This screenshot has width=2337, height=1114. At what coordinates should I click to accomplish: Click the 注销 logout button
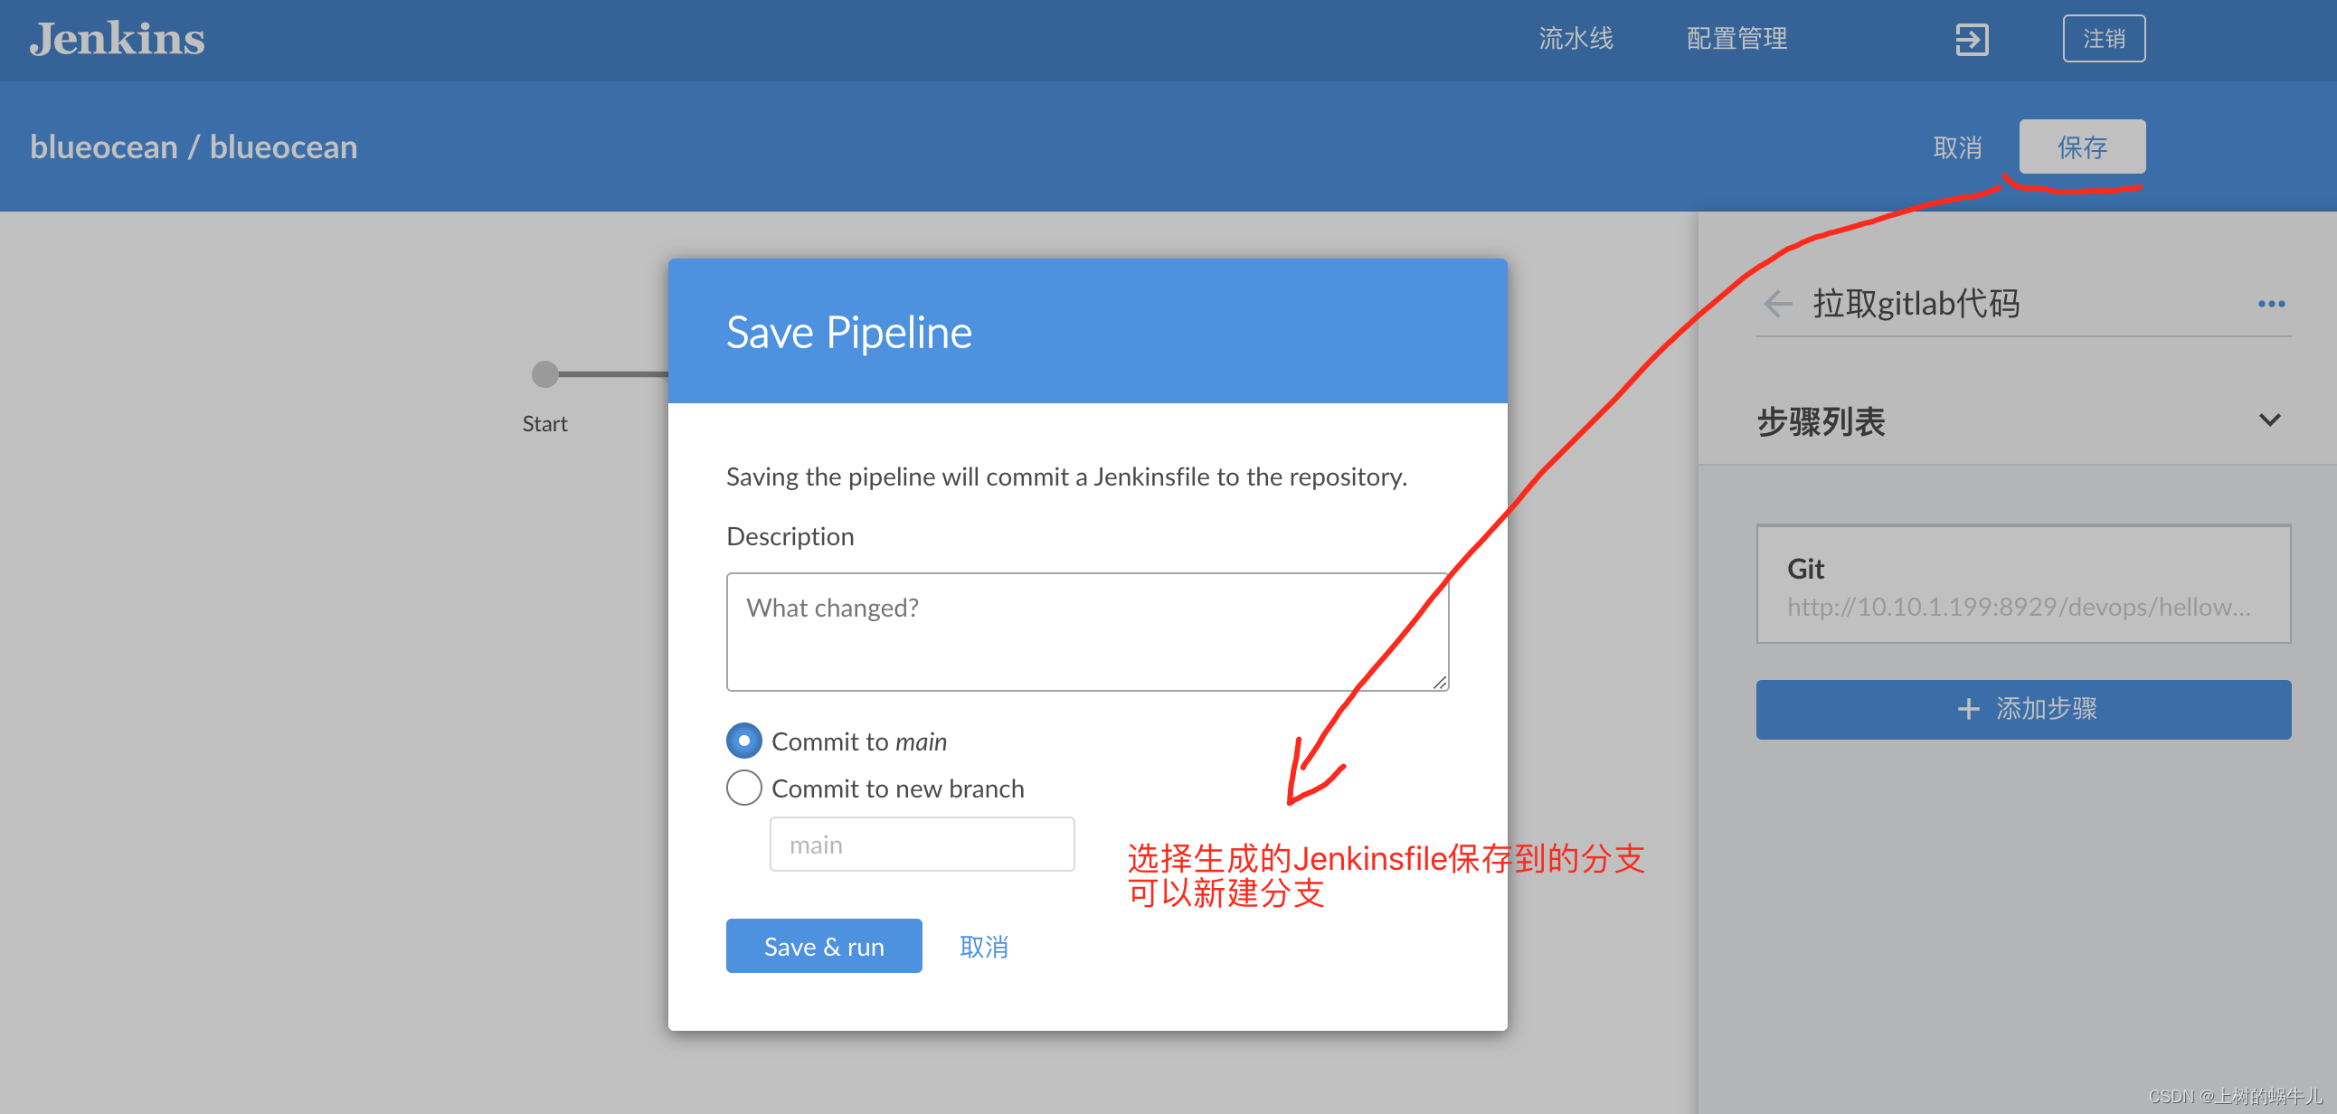[2102, 39]
